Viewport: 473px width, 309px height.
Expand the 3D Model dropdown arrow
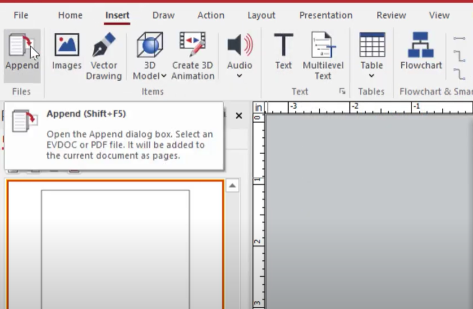(164, 76)
